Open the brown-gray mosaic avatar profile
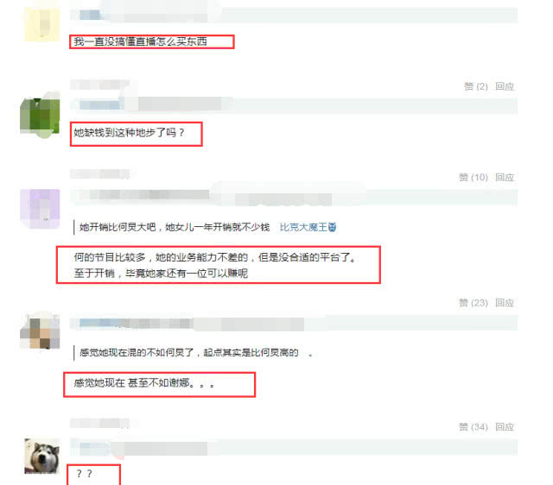The height and width of the screenshot is (485, 553). [x=40, y=330]
